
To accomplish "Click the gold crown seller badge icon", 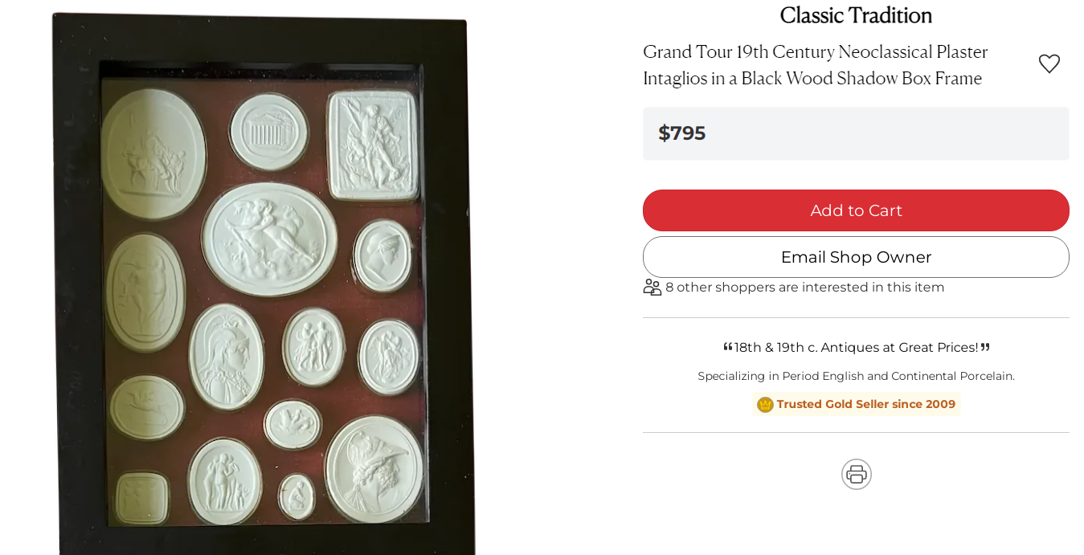I will pos(765,405).
